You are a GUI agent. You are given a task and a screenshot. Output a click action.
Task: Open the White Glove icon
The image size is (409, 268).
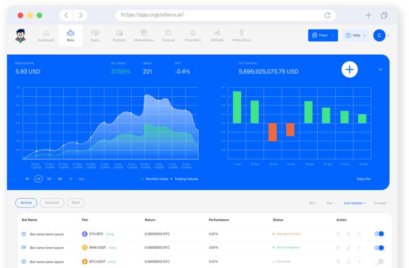(241, 33)
